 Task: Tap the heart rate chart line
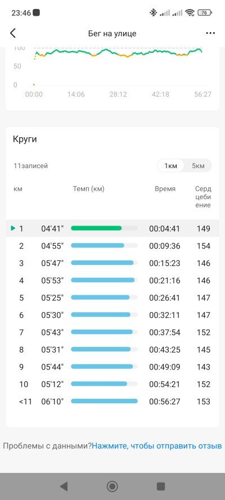[x=118, y=53]
